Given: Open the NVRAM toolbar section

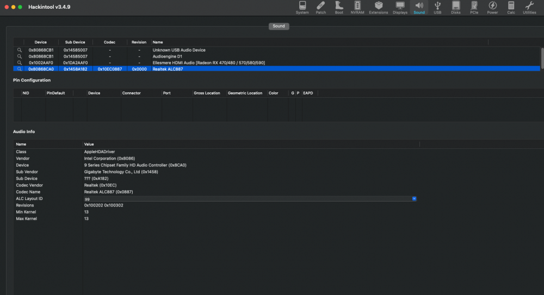Looking at the screenshot, I should (357, 7).
